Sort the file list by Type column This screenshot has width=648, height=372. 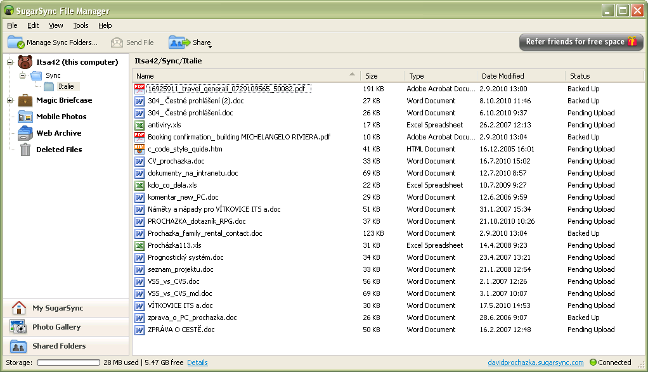(441, 76)
